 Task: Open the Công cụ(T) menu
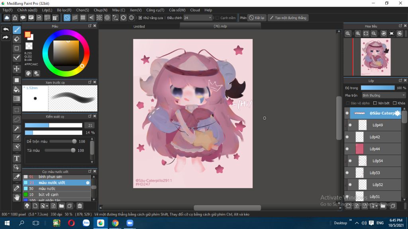(155, 10)
